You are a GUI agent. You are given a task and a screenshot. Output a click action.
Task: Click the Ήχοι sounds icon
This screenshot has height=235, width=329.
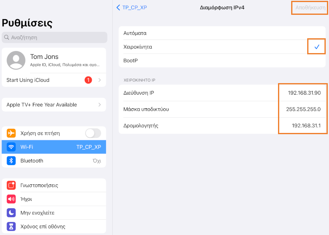pos(12,199)
